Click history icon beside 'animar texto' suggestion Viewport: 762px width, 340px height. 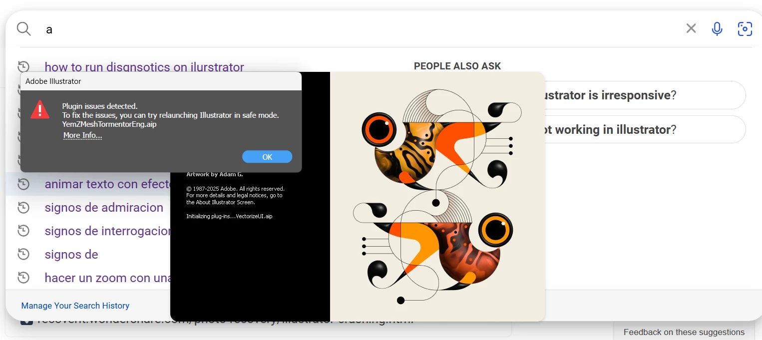23,184
